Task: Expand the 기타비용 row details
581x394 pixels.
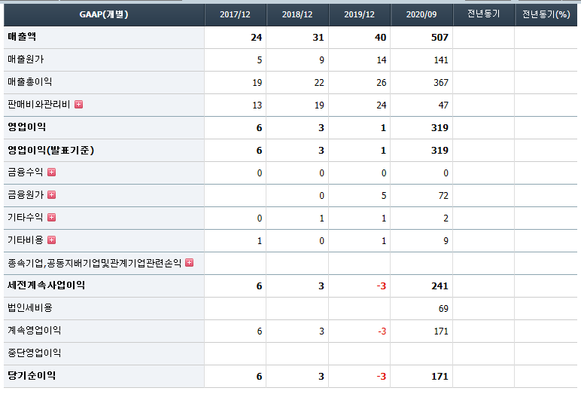Action: point(51,240)
